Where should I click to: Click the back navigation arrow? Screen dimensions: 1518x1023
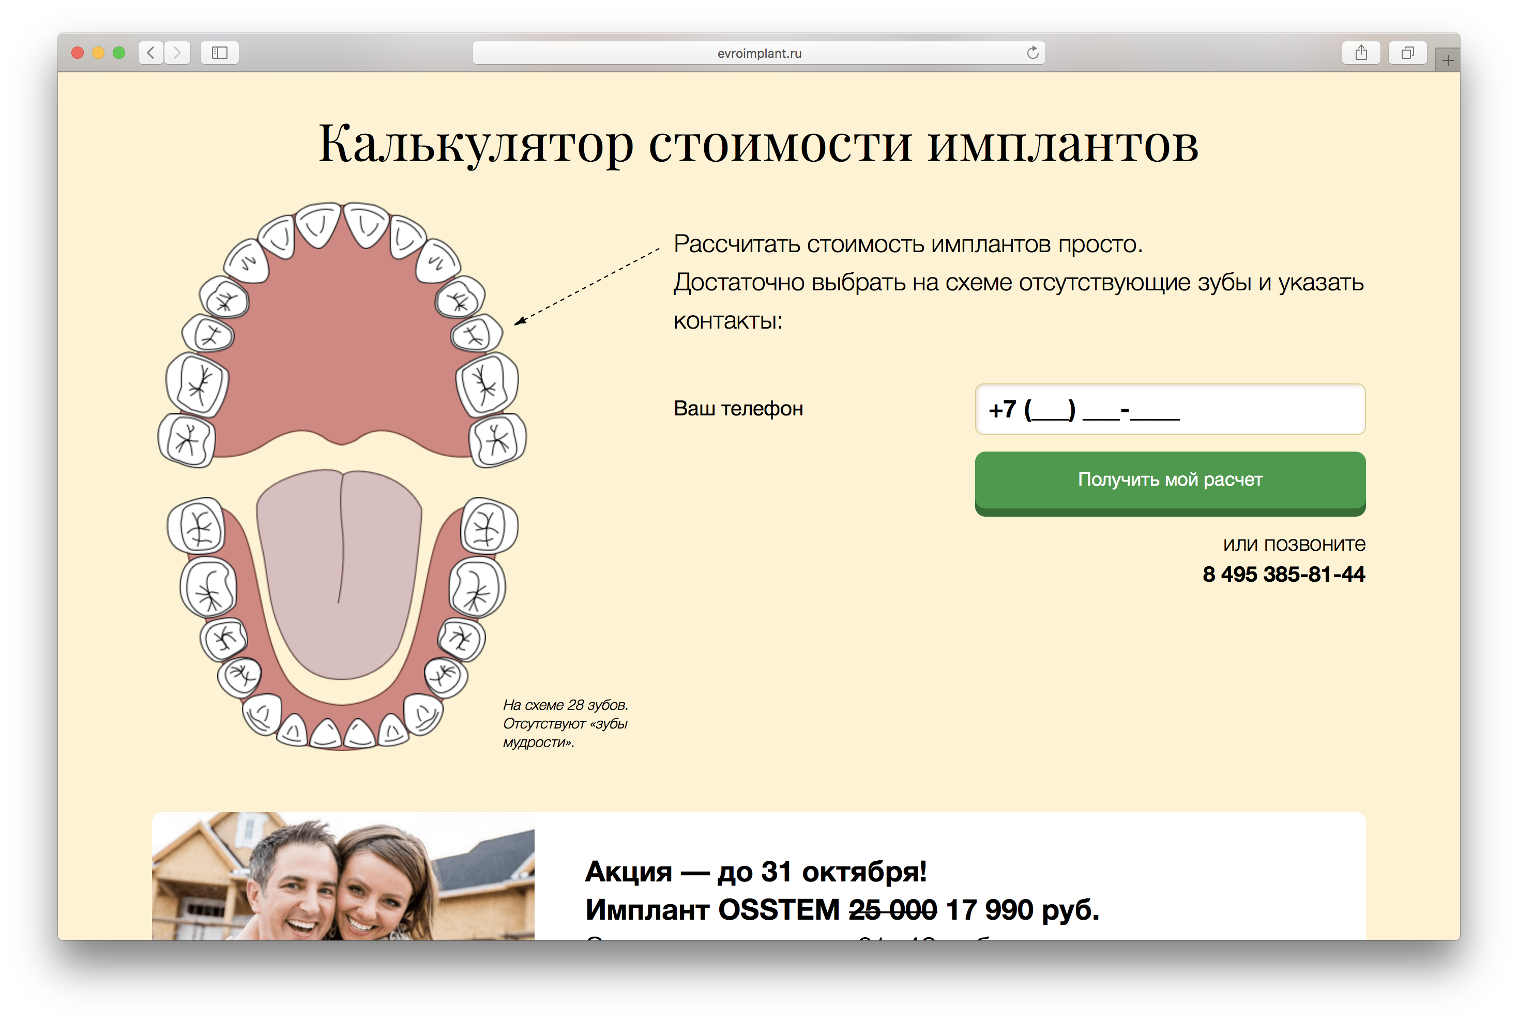(149, 53)
